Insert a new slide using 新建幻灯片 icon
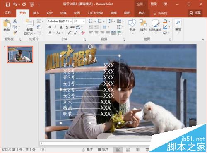 click(x=30, y=23)
